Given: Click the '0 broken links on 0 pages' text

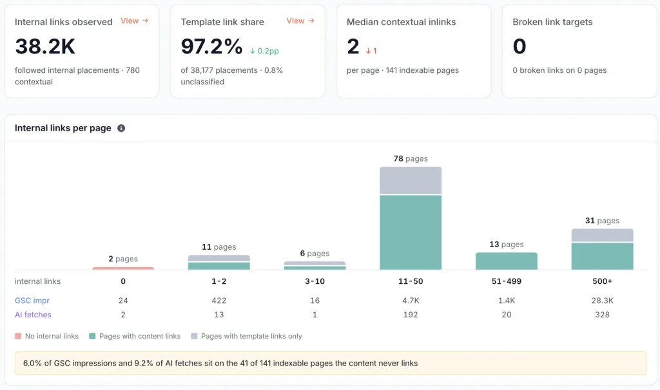Looking at the screenshot, I should [x=559, y=70].
